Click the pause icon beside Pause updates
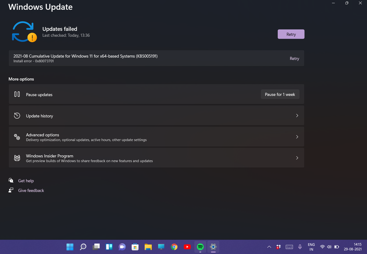Screen dimensions: 367x254 point(17,94)
